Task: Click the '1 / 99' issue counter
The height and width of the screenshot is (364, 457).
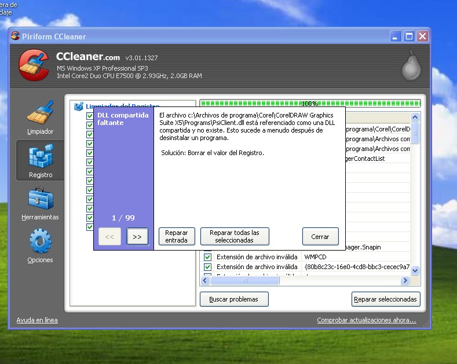Action: coord(123,218)
